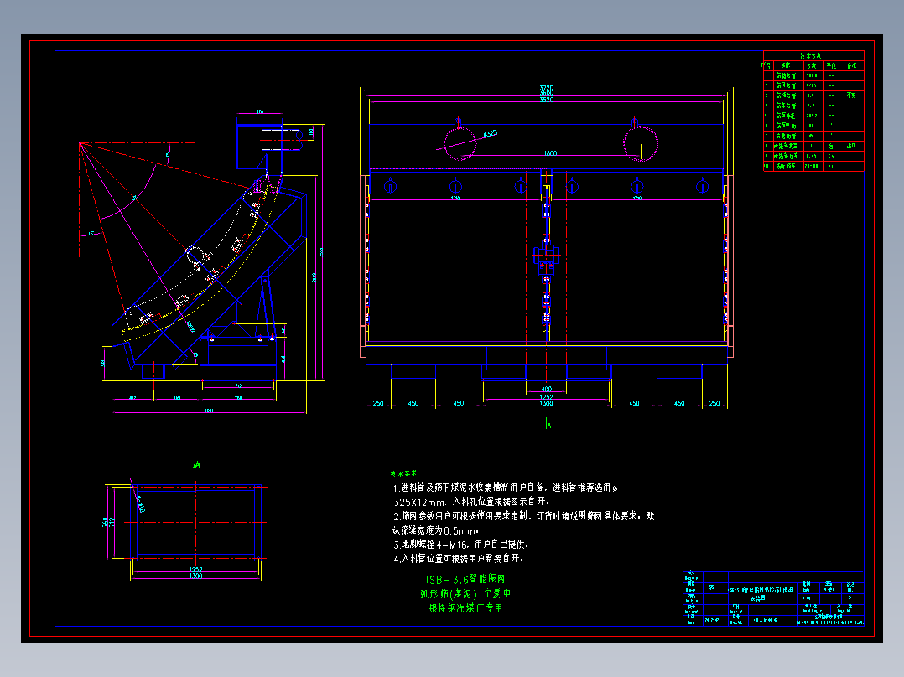Select the vertical 212 dimension of base plan view

[112, 522]
